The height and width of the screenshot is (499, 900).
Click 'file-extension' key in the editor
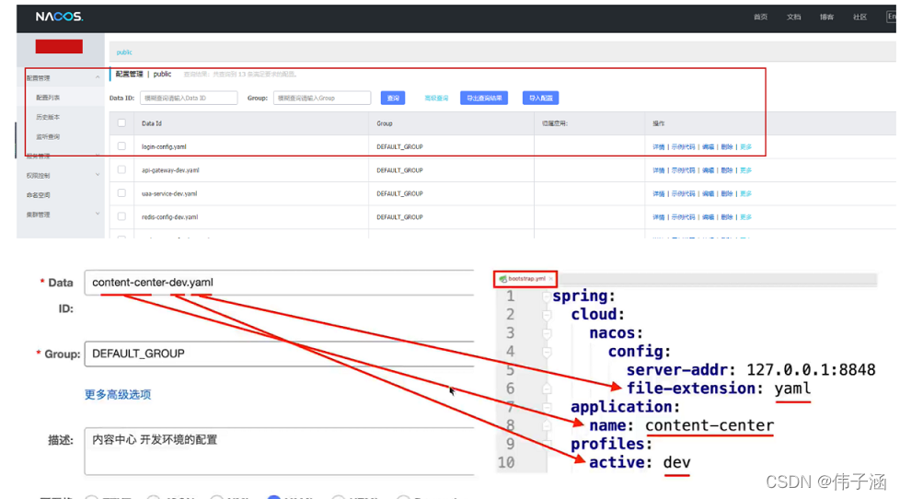[690, 389]
